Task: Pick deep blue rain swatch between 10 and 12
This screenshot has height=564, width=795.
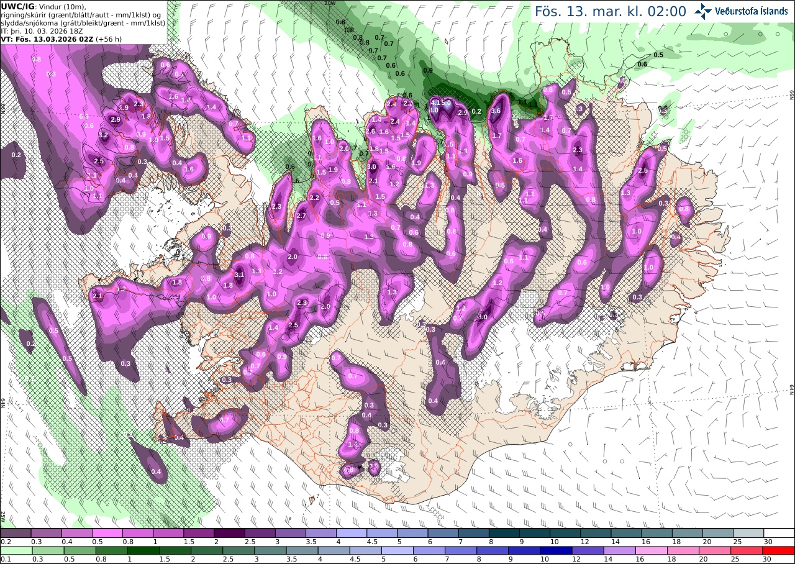Action: (x=555, y=550)
